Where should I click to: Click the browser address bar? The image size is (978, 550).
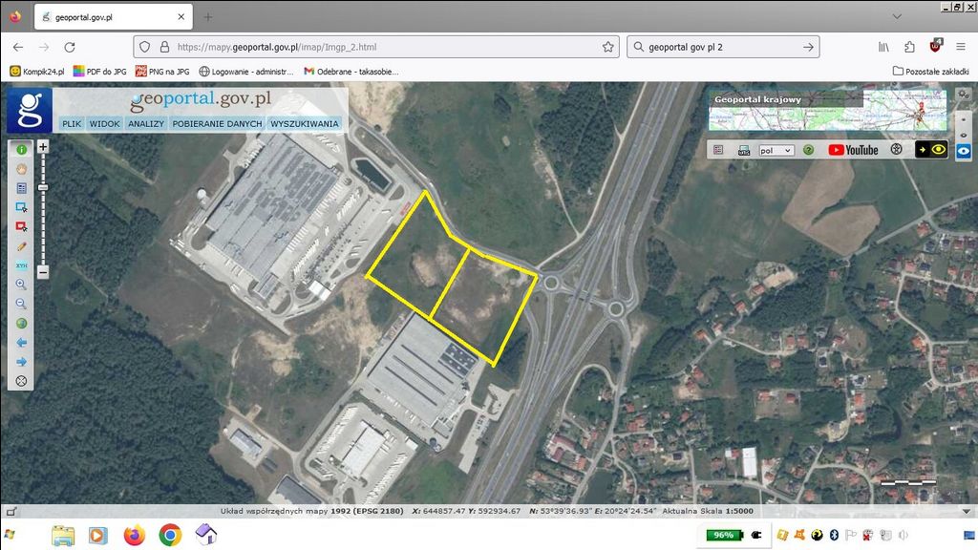[x=382, y=46]
